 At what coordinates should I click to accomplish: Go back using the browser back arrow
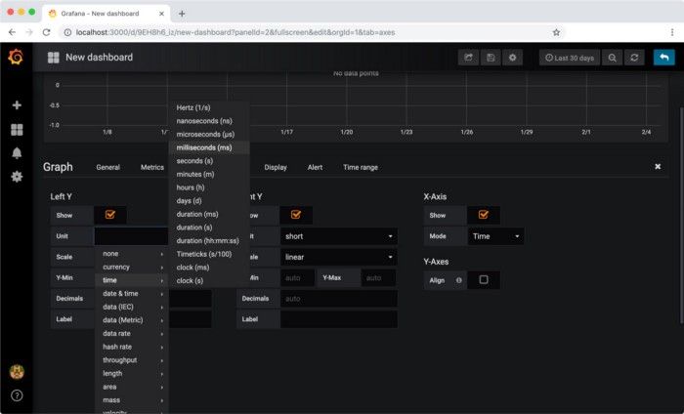(x=12, y=32)
